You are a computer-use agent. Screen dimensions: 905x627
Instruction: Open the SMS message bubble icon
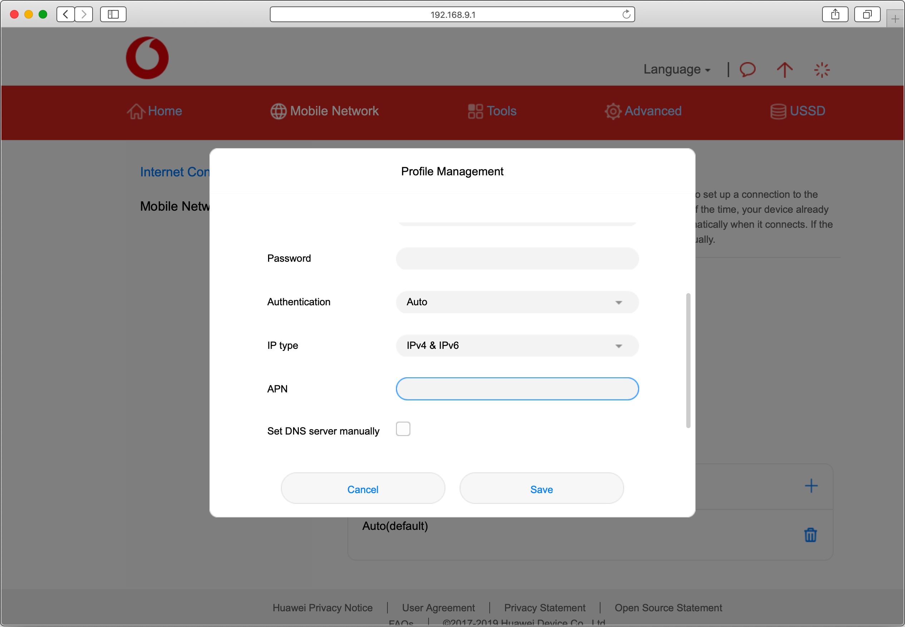[747, 70]
